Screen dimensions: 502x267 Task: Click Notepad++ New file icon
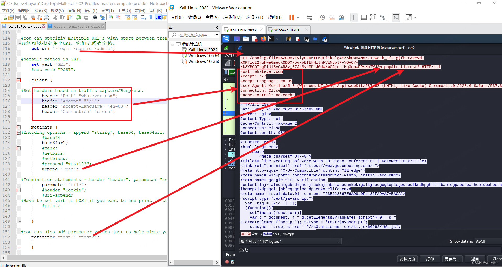coord(4,17)
